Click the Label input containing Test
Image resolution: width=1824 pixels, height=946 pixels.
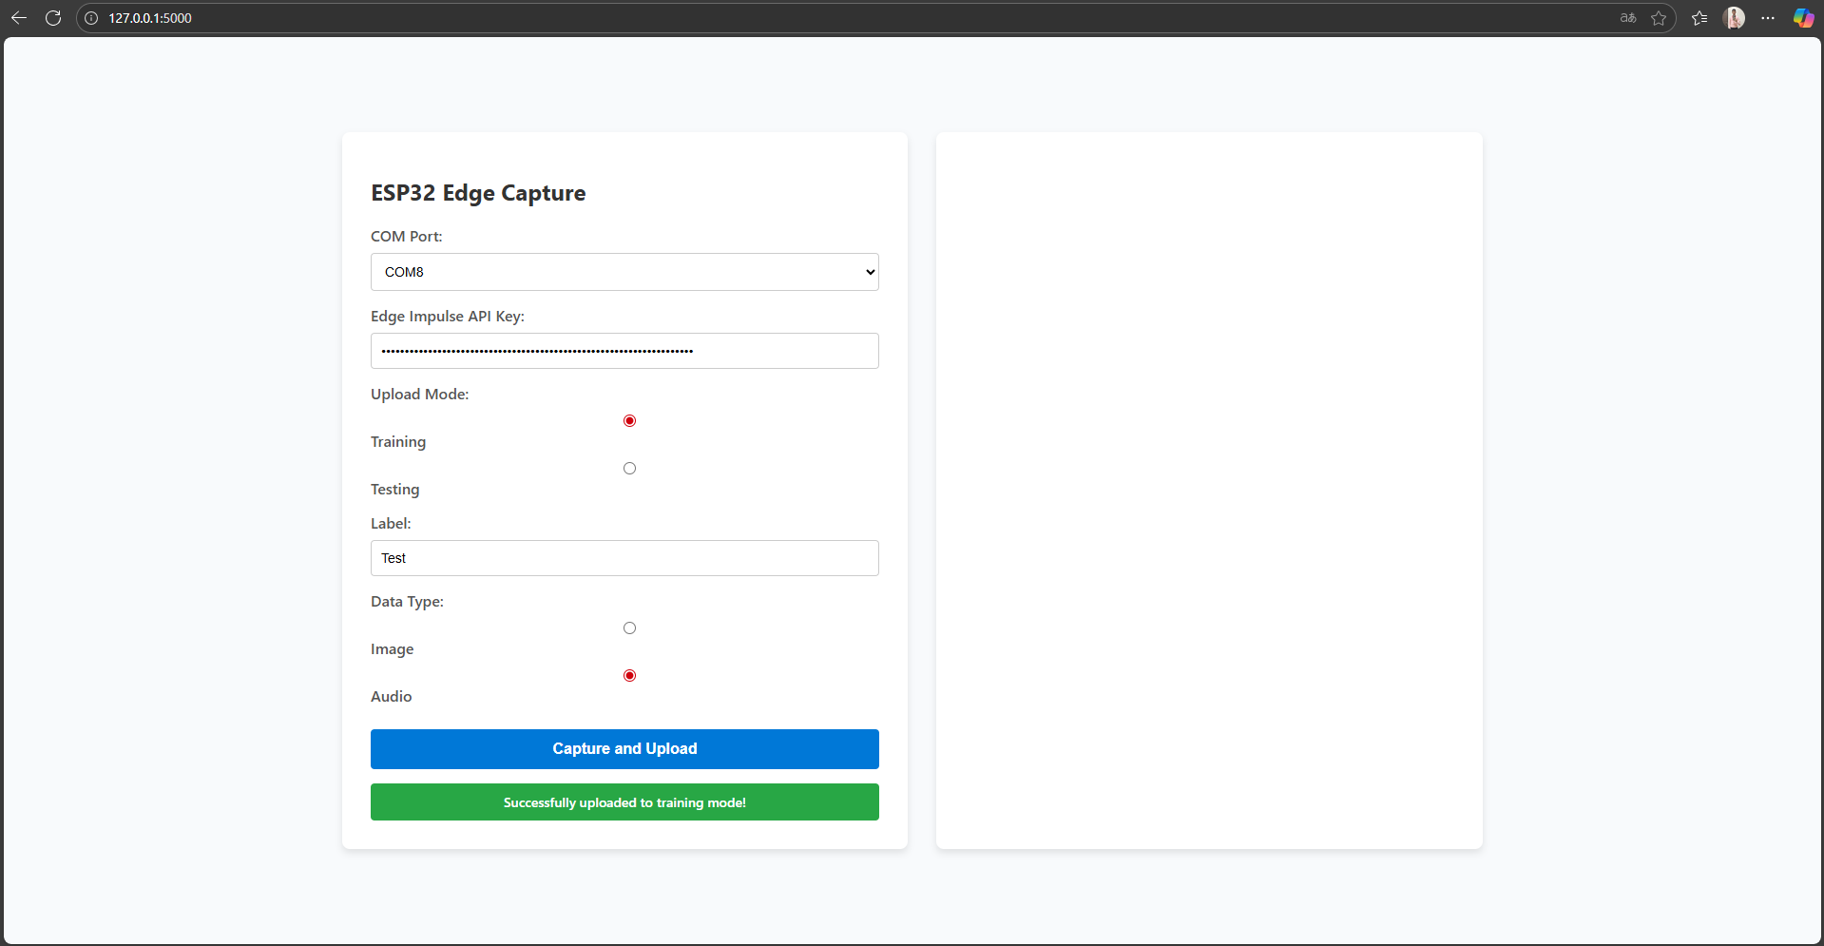(624, 558)
